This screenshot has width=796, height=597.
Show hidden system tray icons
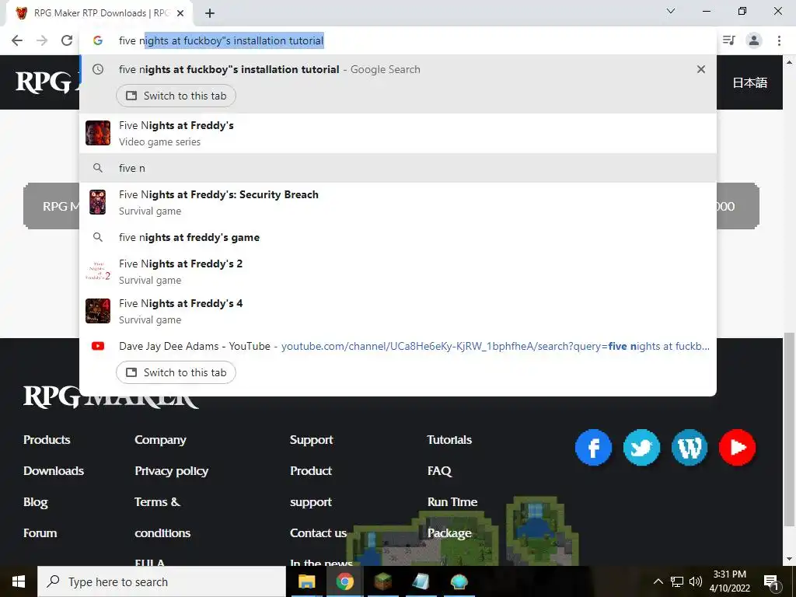click(658, 581)
